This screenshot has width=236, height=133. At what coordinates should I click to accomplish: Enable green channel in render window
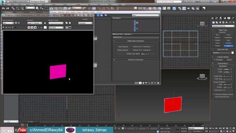tap(32, 28)
